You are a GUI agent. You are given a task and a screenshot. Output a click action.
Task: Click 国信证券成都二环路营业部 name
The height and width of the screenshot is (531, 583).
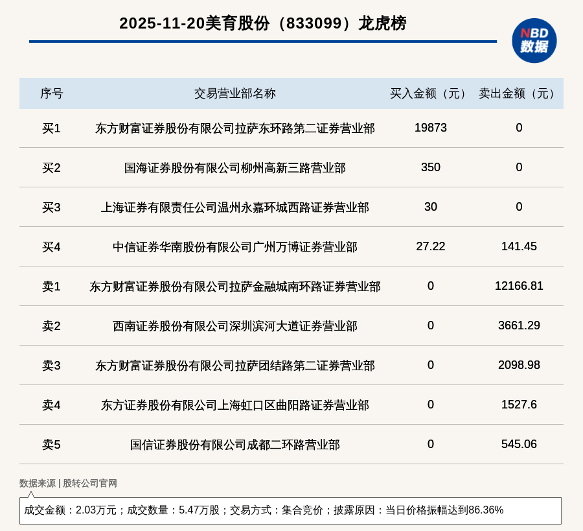(x=234, y=445)
